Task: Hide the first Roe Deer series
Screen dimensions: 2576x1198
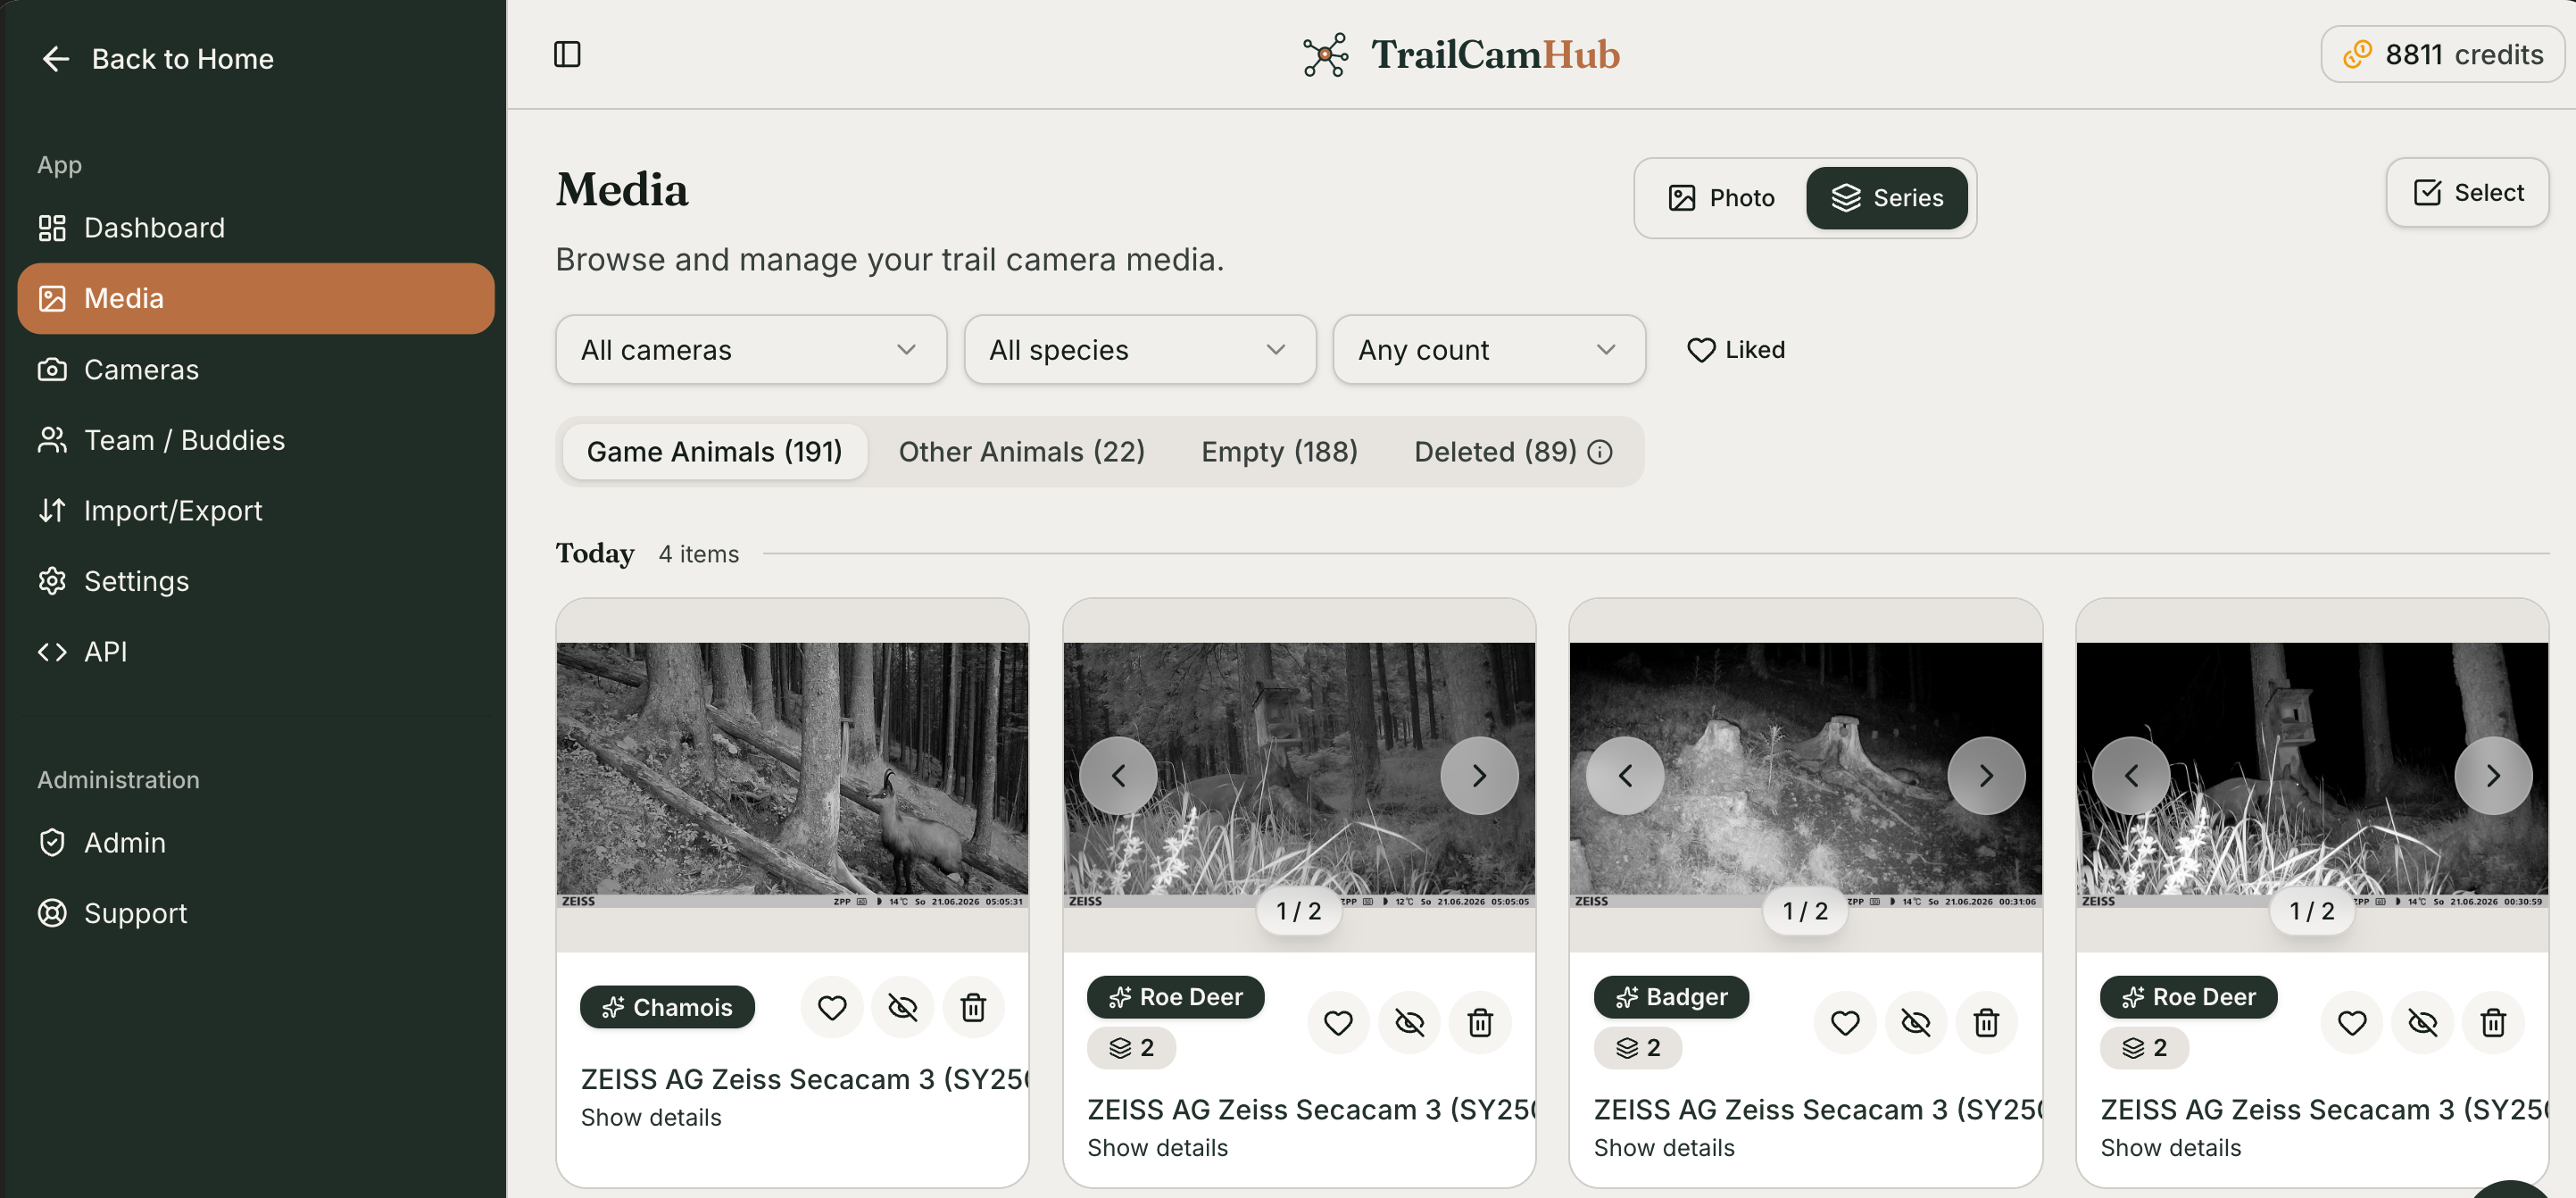Action: tap(1409, 1022)
